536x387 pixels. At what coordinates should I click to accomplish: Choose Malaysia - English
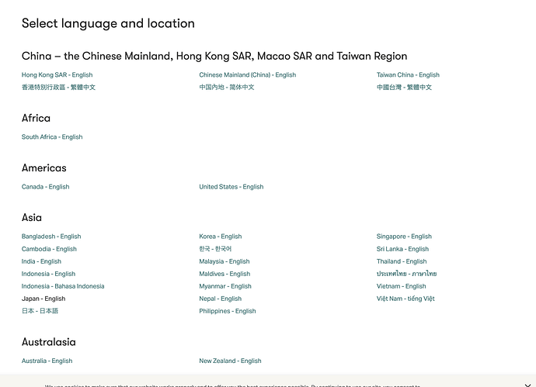(224, 261)
